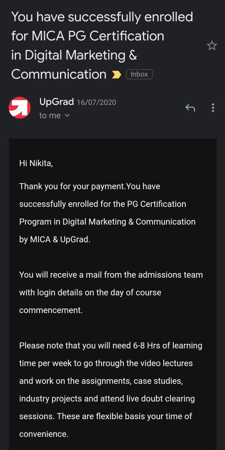Select the "by MICA & UpGrad." line
225x450 pixels.
tap(55, 240)
